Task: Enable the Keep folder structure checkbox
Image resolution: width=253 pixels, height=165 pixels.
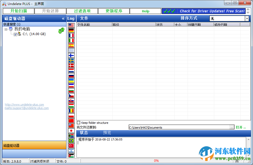Action: click(x=78, y=122)
